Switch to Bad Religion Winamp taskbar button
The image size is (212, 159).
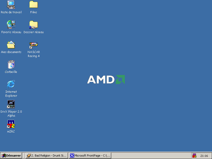coord(47,156)
